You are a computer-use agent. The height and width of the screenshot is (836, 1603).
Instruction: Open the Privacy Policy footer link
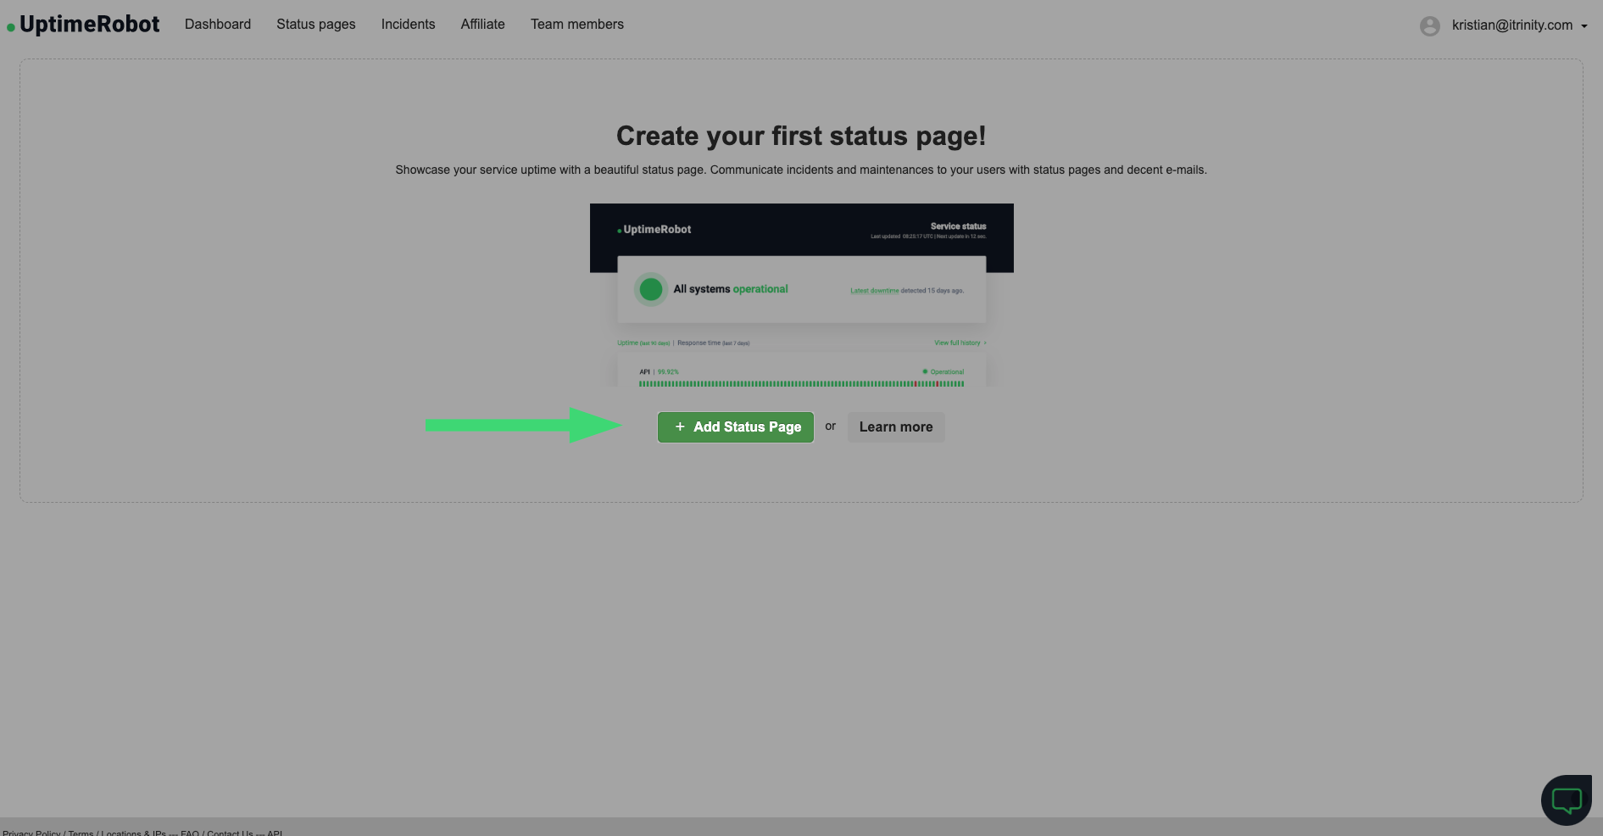pos(31,833)
